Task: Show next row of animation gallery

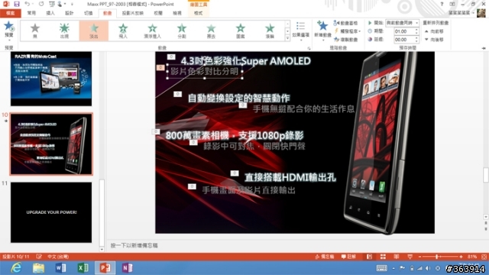Action: 287,31
